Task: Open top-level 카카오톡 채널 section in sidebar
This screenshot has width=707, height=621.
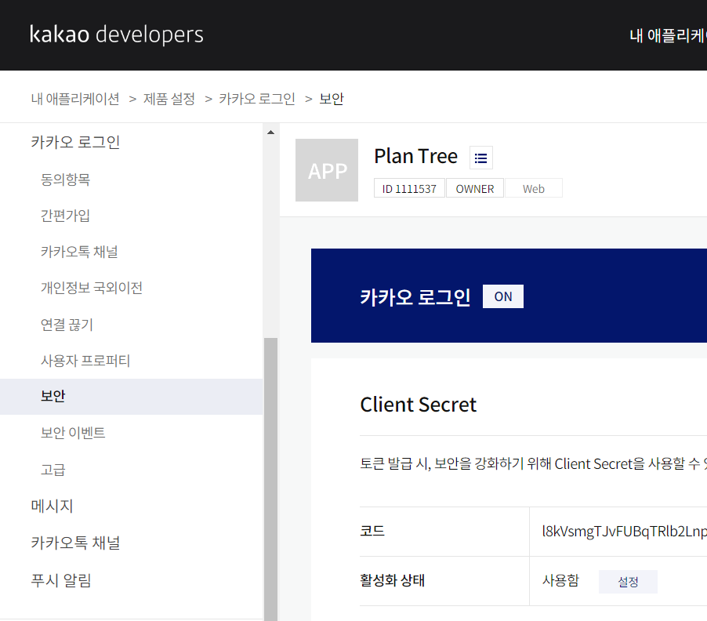Action: (75, 543)
